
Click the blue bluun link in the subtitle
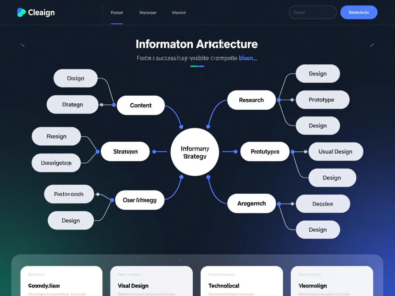tap(246, 58)
